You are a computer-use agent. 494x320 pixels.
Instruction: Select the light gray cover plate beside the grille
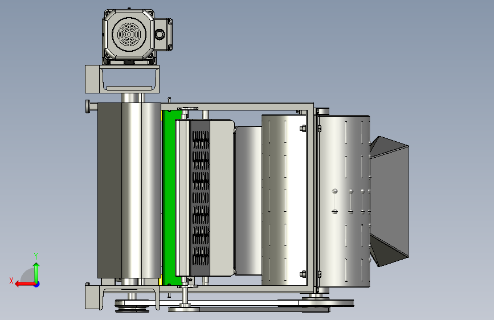(x=222, y=198)
